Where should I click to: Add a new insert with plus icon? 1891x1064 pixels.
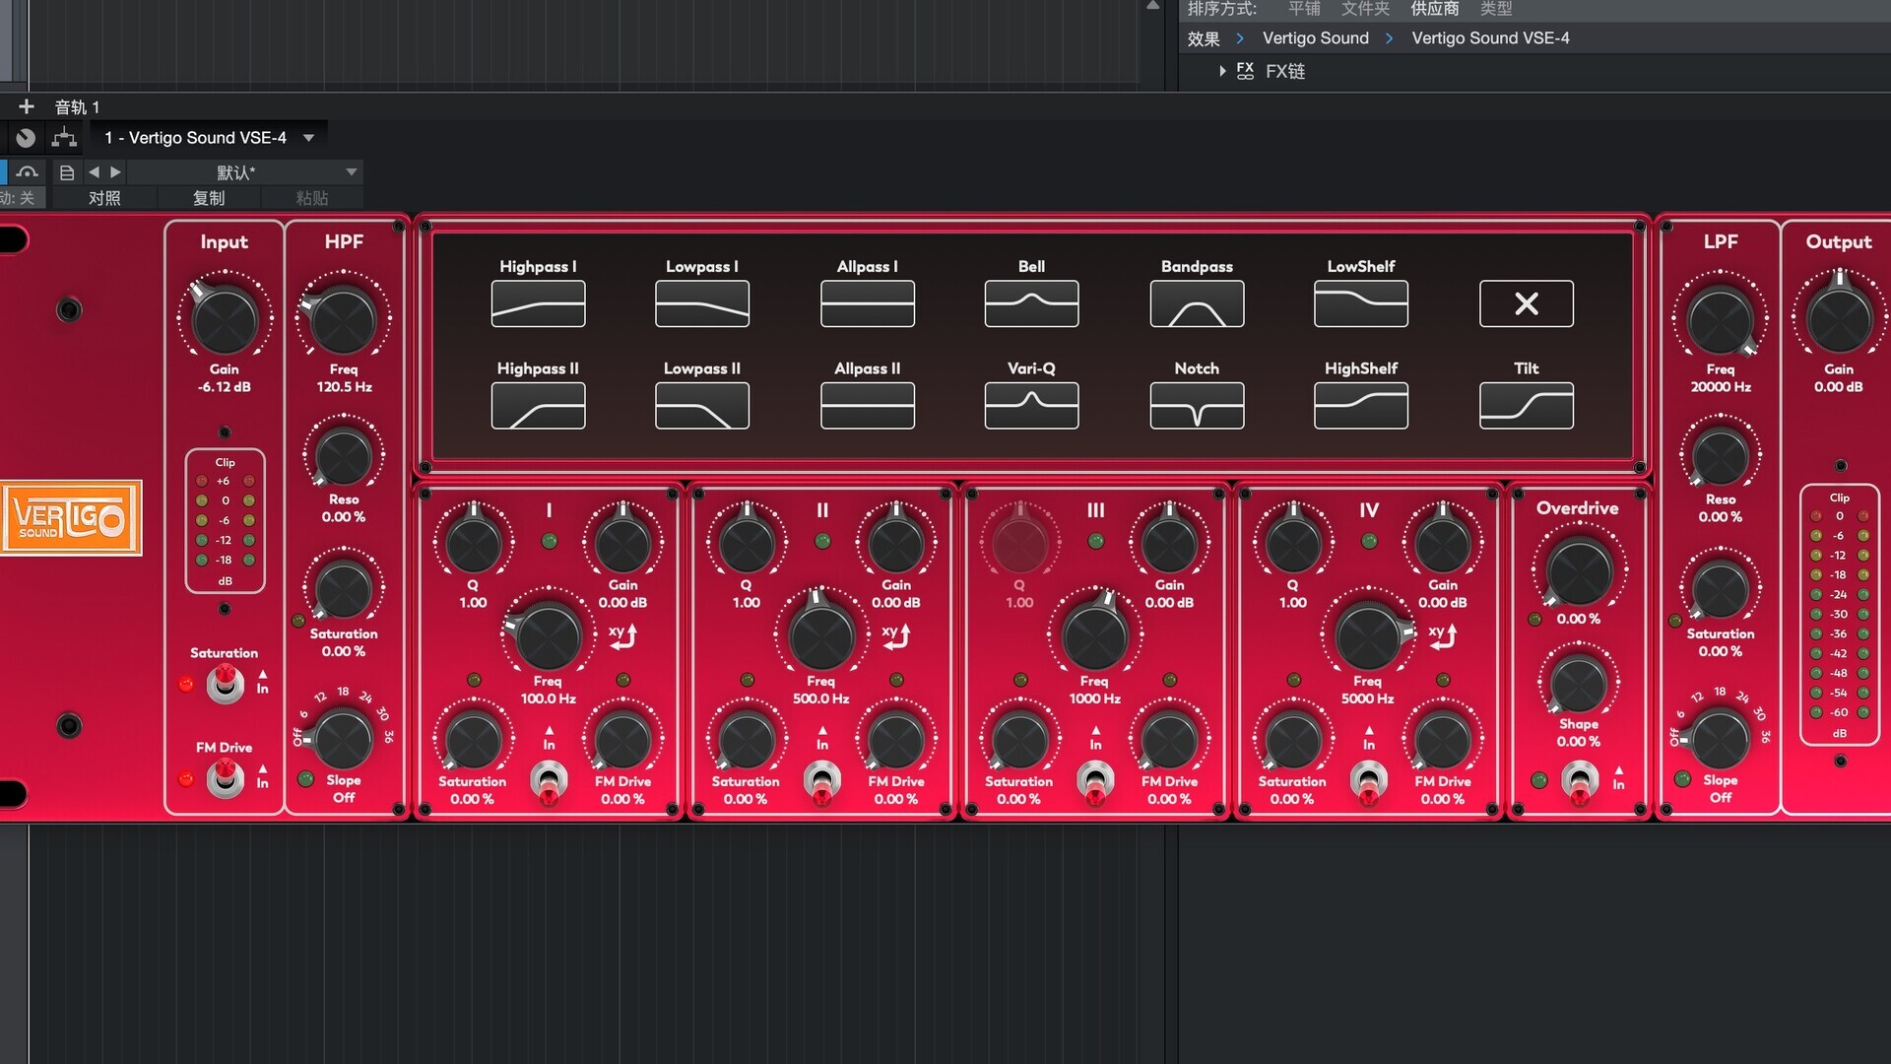[27, 106]
